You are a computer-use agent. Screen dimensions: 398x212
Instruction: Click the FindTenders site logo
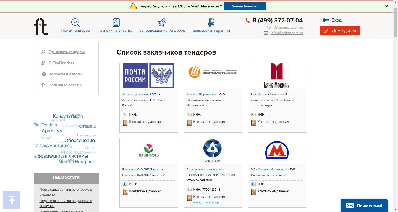click(41, 26)
